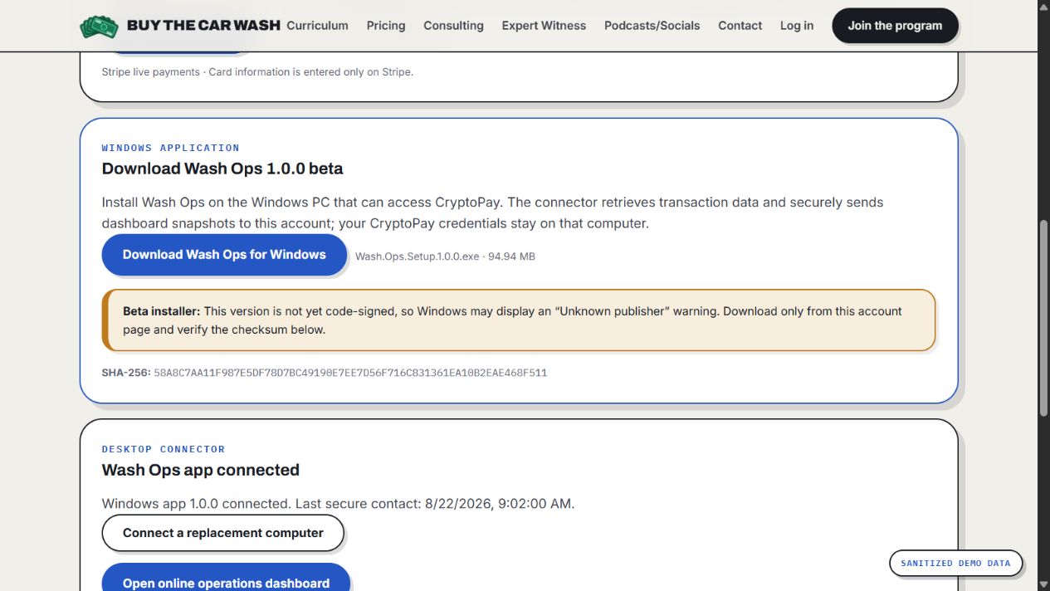Click the Last secure contact timestamp line
The width and height of the screenshot is (1050, 591).
(x=338, y=503)
